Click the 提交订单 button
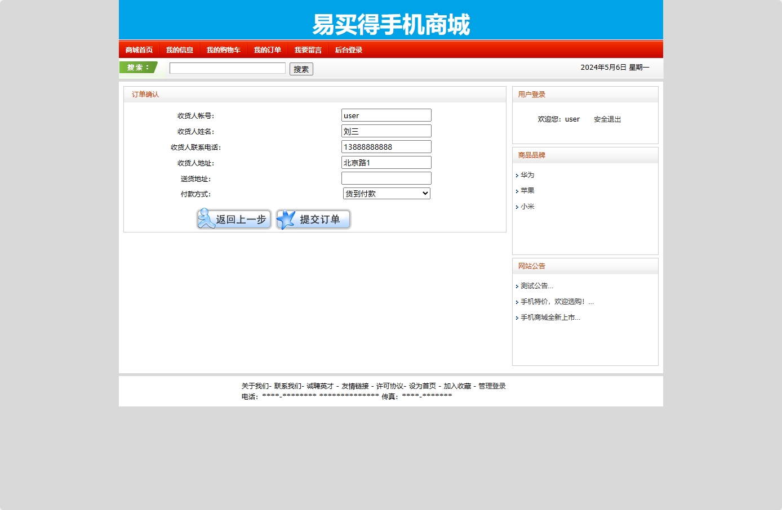The height and width of the screenshot is (510, 782). click(x=313, y=219)
